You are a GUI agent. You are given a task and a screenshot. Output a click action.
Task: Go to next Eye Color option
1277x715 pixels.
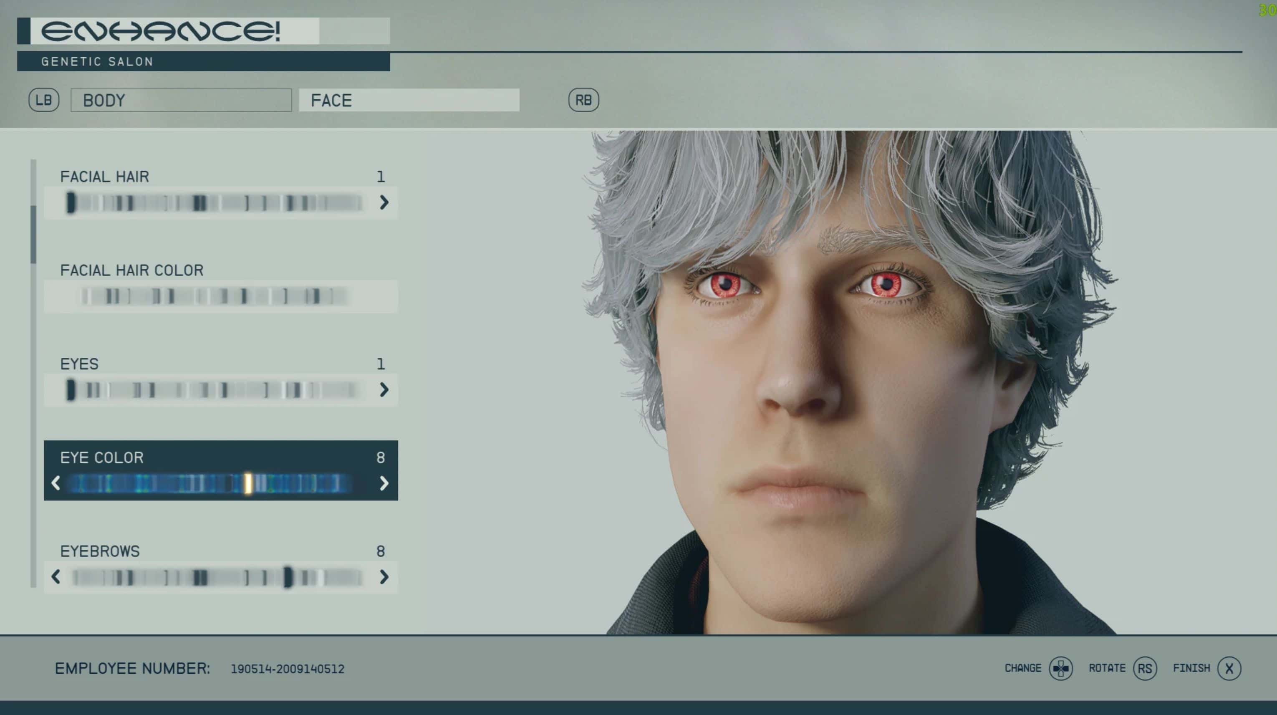[x=384, y=483]
